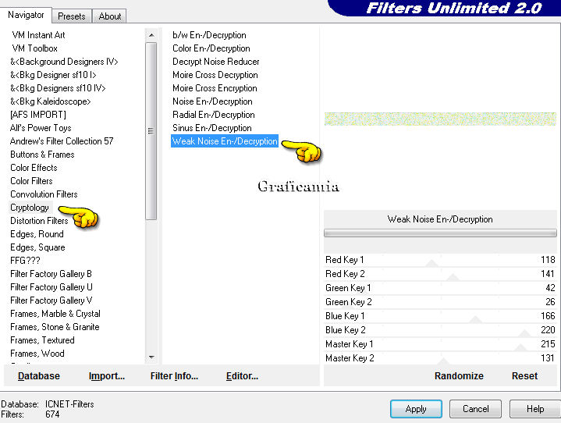
Task: Cancel the filter dialog
Action: click(475, 409)
